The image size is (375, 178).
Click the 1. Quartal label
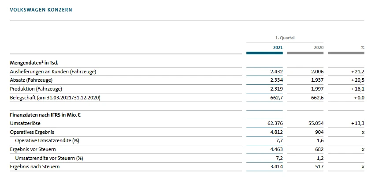(285, 38)
